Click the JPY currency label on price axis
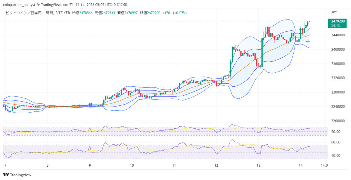 [334, 12]
